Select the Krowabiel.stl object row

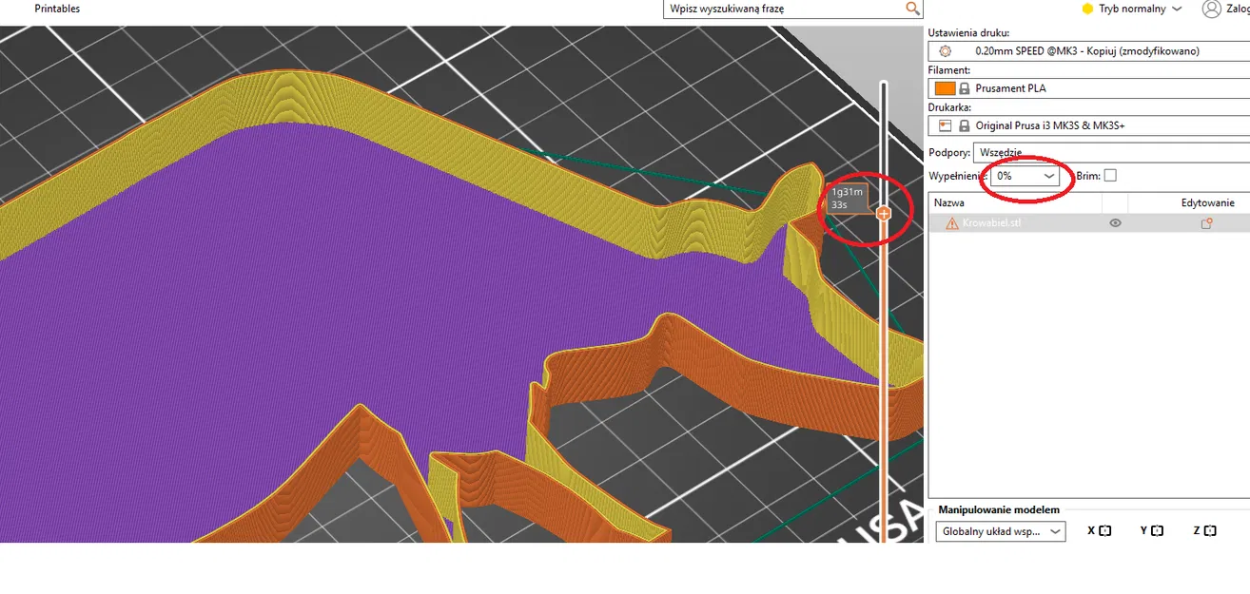[1089, 223]
